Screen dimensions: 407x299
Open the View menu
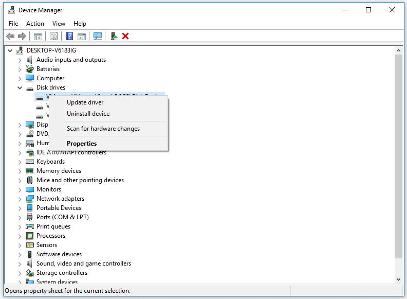pos(59,24)
